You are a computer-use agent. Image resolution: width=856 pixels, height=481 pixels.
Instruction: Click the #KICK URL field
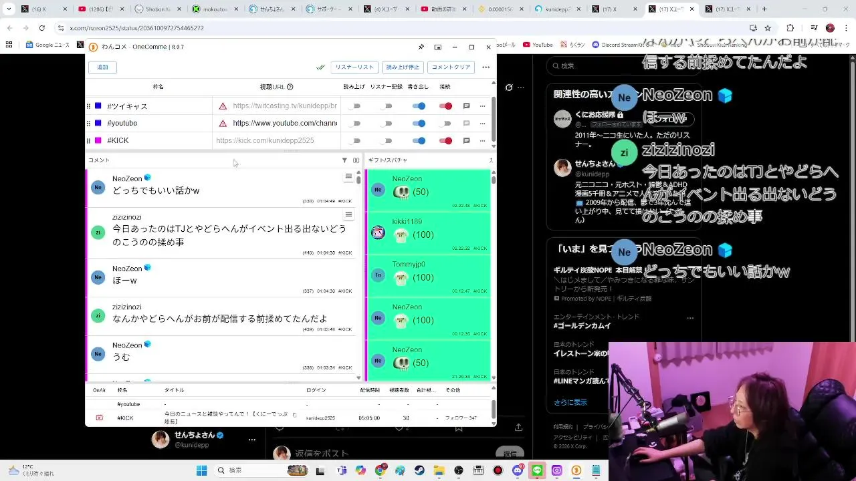[277, 140]
